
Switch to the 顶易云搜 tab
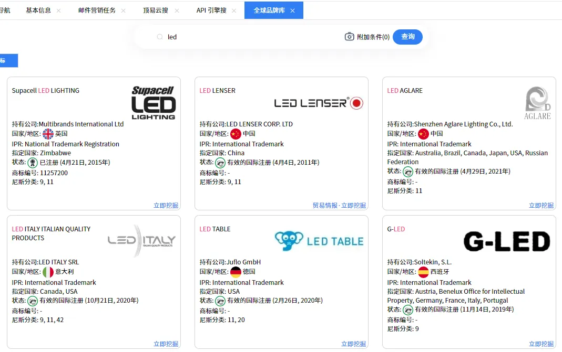[156, 10]
